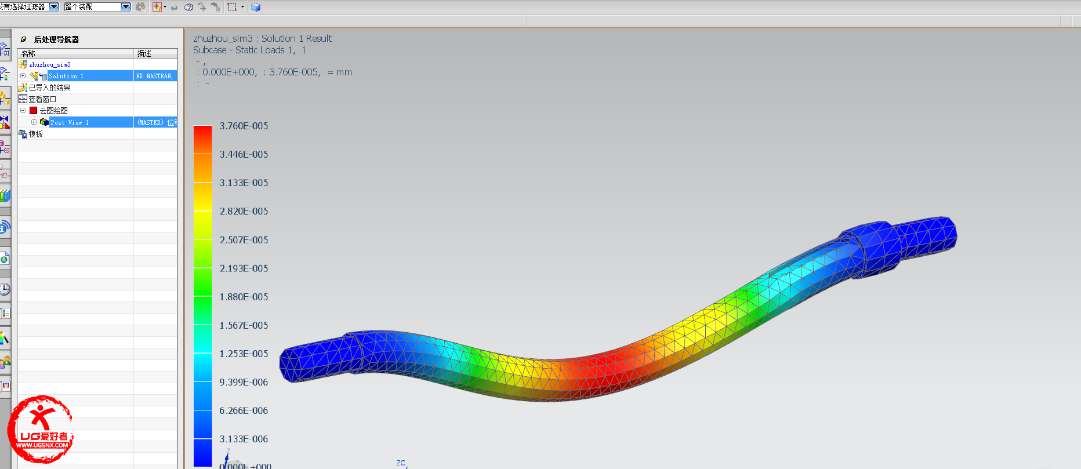Click the grayed icon left of rectangle selection
The width and height of the screenshot is (1081, 469).
pos(215,7)
